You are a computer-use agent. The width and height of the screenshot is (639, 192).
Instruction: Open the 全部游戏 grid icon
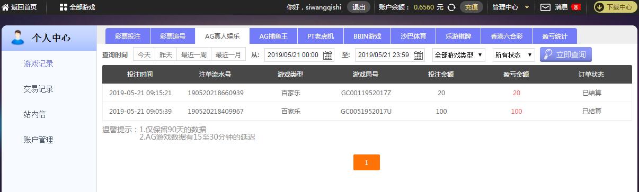63,7
